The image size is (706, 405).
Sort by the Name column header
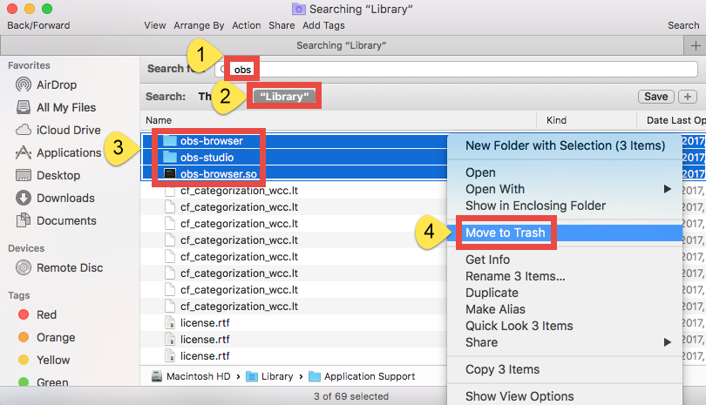pos(338,120)
